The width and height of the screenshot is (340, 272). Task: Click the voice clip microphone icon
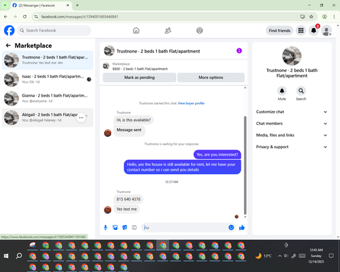click(105, 228)
